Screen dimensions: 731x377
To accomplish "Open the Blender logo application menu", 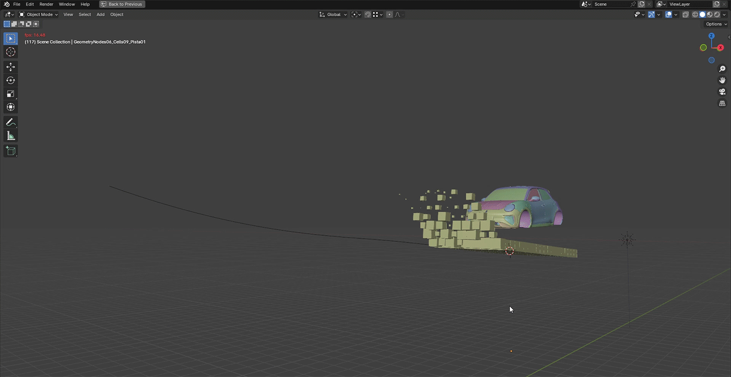I will pyautogui.click(x=6, y=4).
